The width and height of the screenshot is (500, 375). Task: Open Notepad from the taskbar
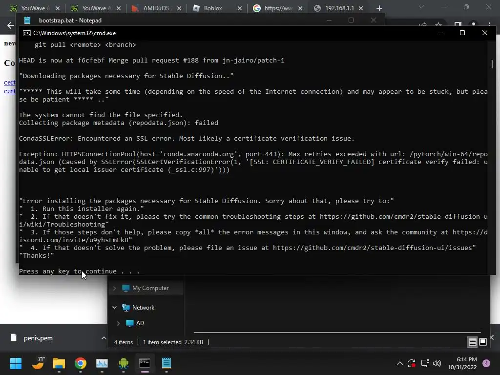(x=167, y=363)
